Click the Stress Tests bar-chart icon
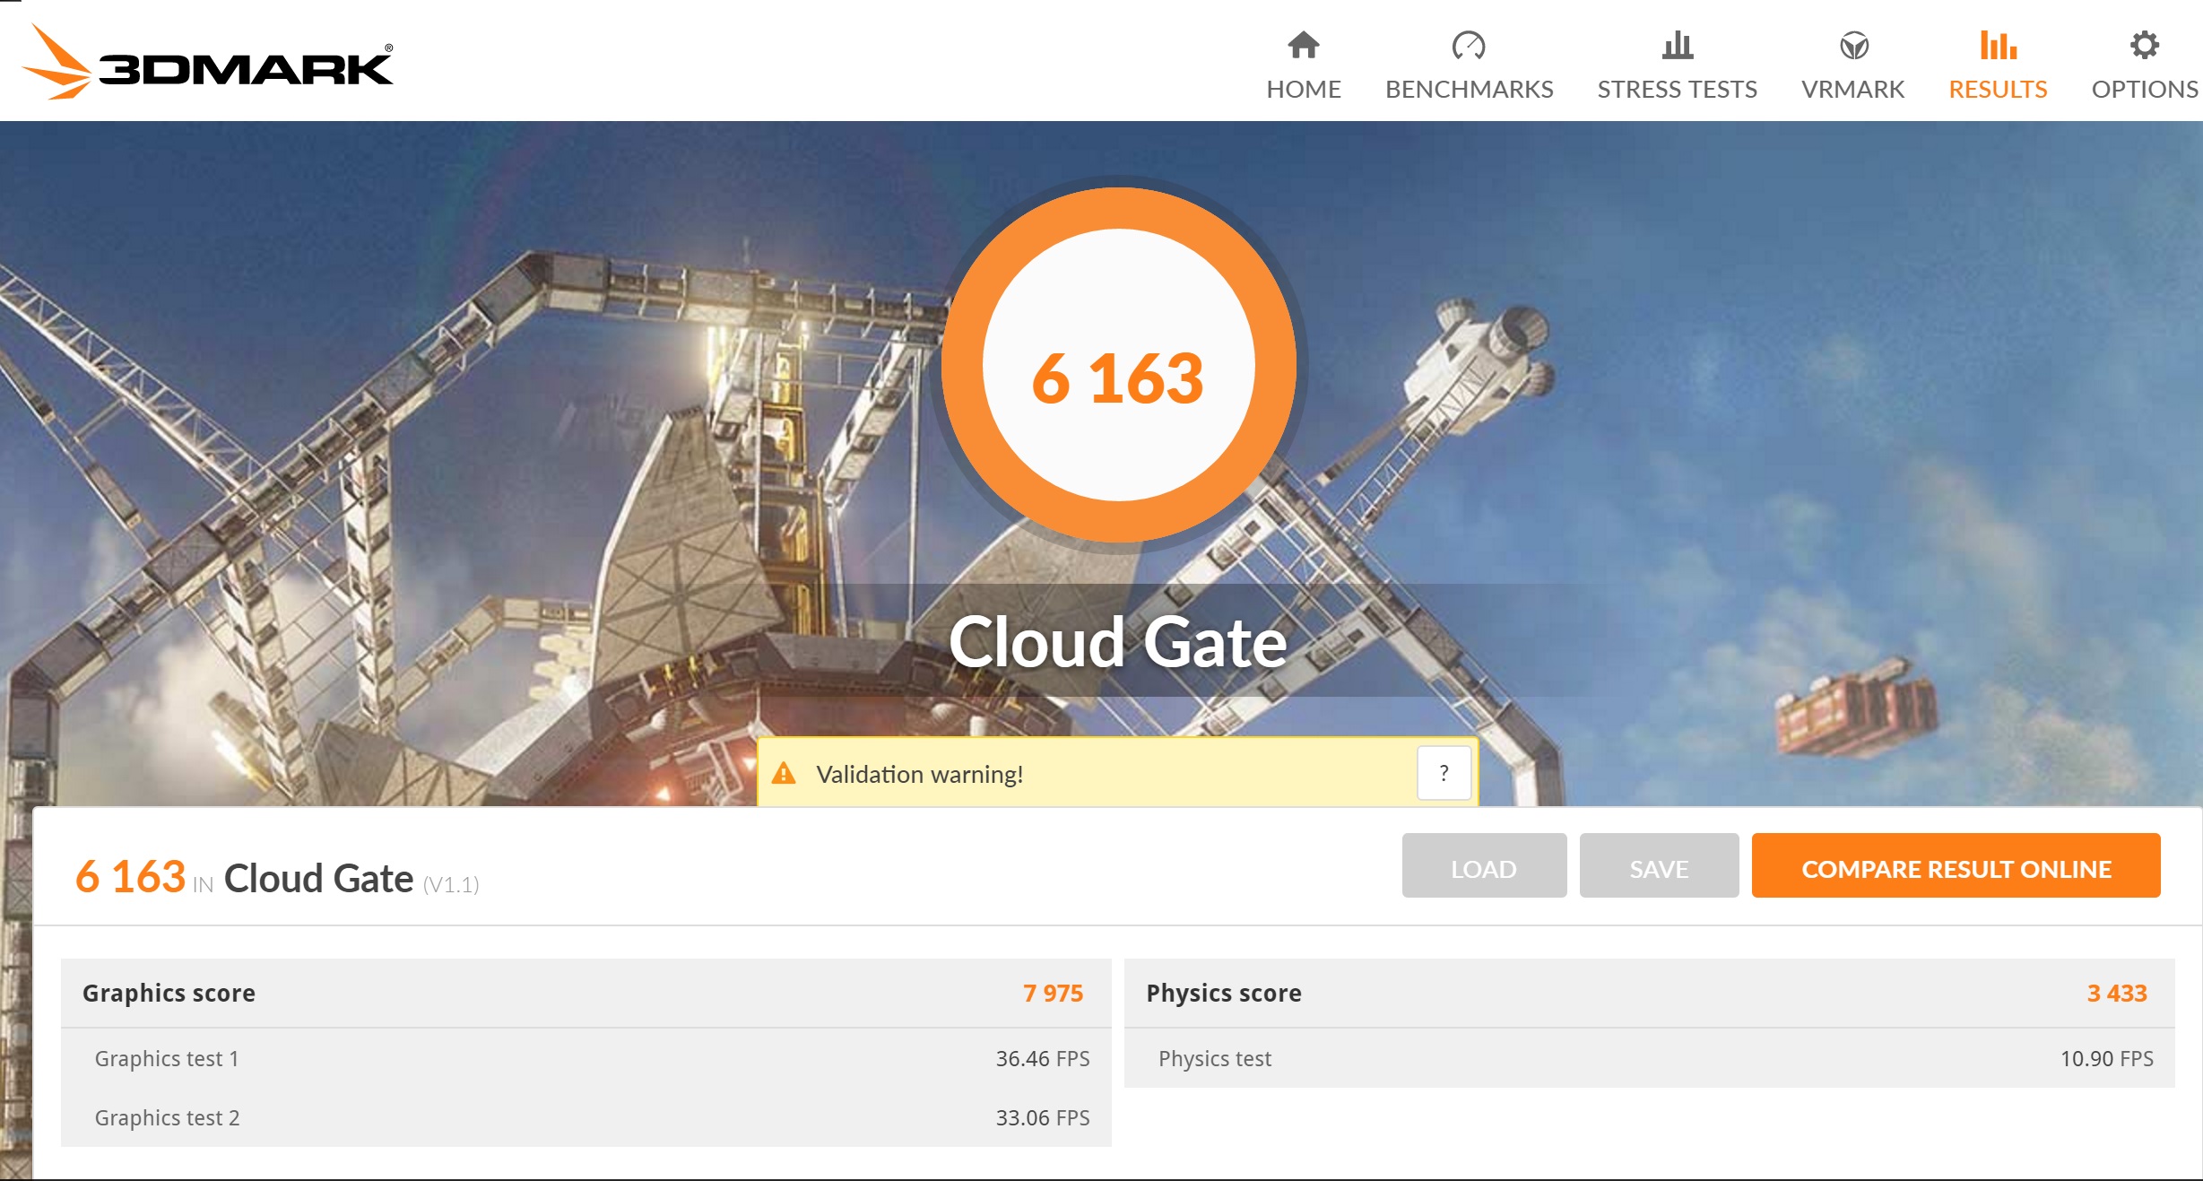2203x1181 pixels. (x=1677, y=45)
